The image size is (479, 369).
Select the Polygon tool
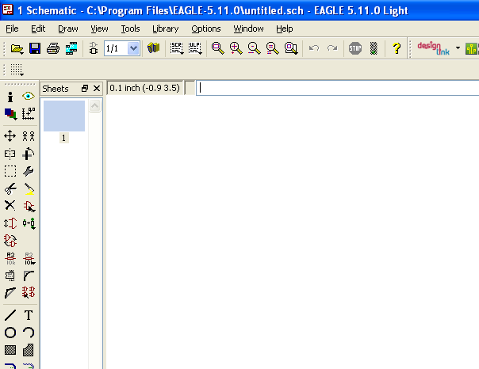(x=29, y=350)
